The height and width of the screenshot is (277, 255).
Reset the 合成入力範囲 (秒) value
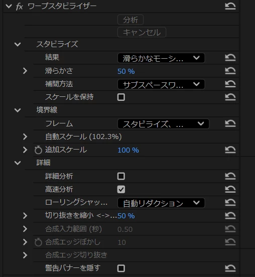(230, 229)
